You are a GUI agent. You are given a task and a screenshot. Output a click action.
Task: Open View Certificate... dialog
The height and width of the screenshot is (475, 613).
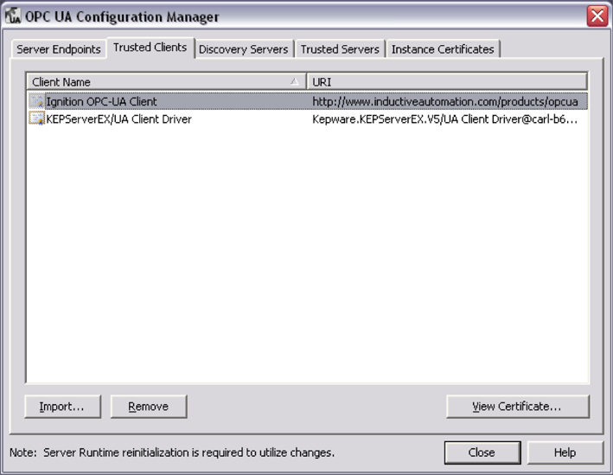(518, 407)
